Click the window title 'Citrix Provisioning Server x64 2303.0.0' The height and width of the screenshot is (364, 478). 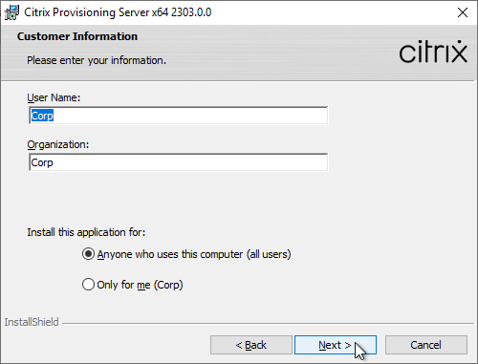pyautogui.click(x=118, y=12)
